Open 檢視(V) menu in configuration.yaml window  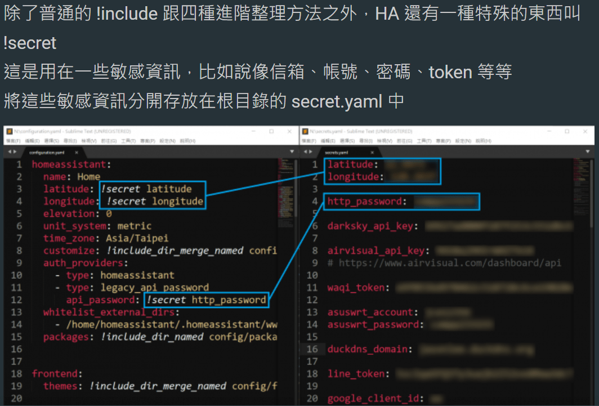click(89, 141)
